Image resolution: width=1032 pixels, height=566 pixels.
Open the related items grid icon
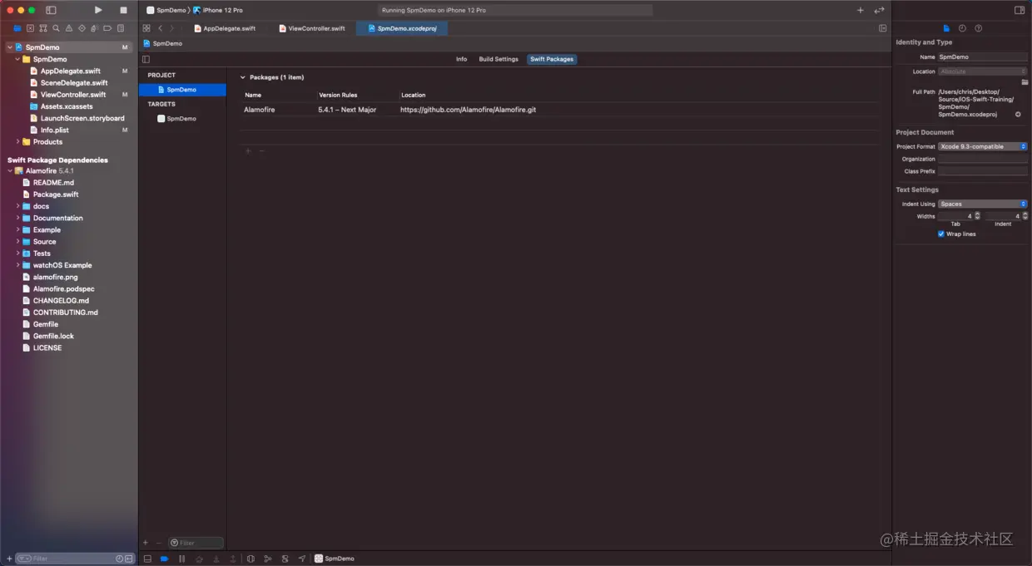click(x=146, y=28)
